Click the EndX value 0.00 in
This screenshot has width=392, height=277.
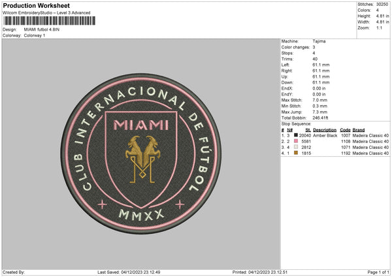(319, 88)
